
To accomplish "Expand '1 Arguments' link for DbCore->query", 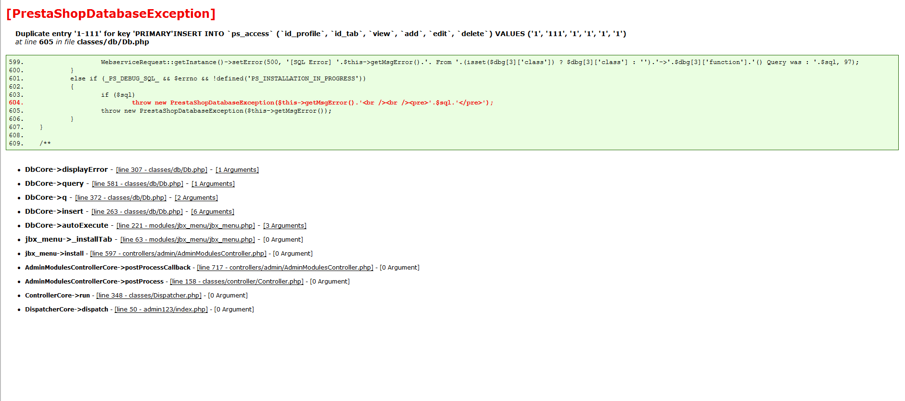I will tap(213, 184).
